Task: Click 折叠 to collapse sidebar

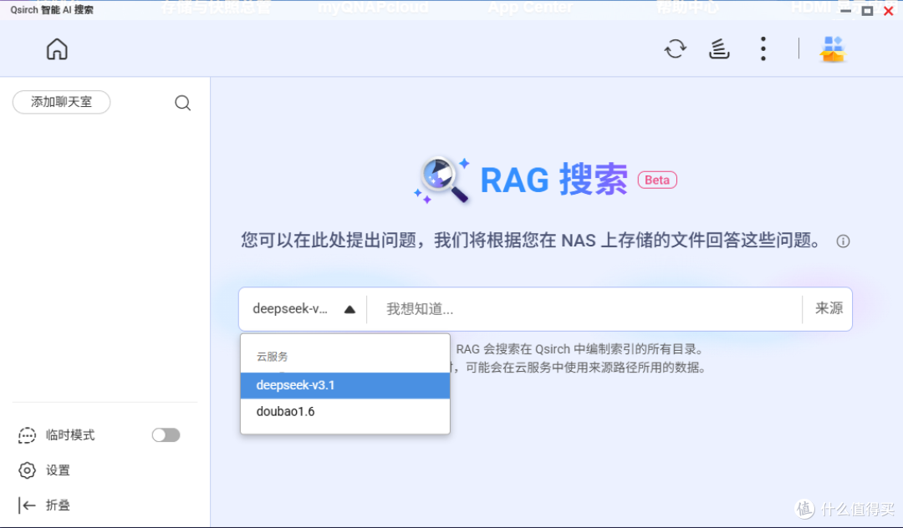Action: tap(58, 505)
